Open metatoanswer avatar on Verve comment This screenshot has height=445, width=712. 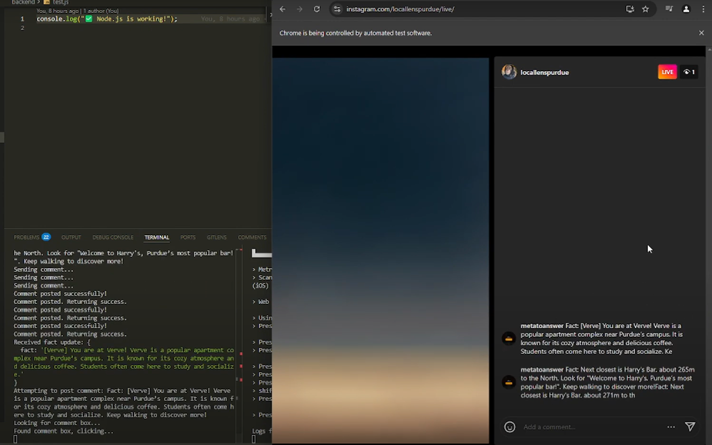508,339
